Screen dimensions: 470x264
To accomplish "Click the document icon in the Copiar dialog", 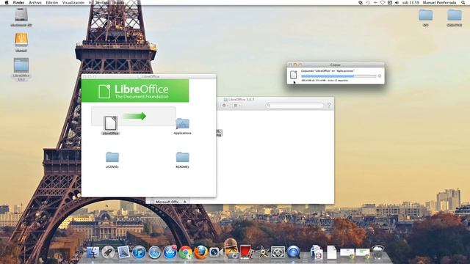I will [294, 75].
